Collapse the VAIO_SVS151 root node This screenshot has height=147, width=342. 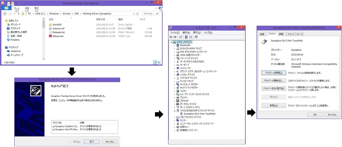click(171, 42)
